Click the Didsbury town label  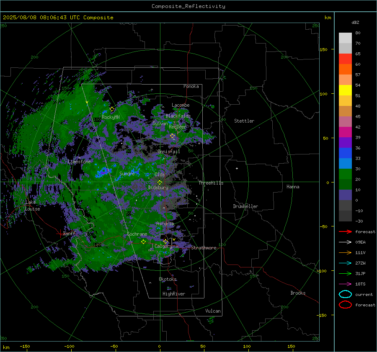click(x=158, y=188)
